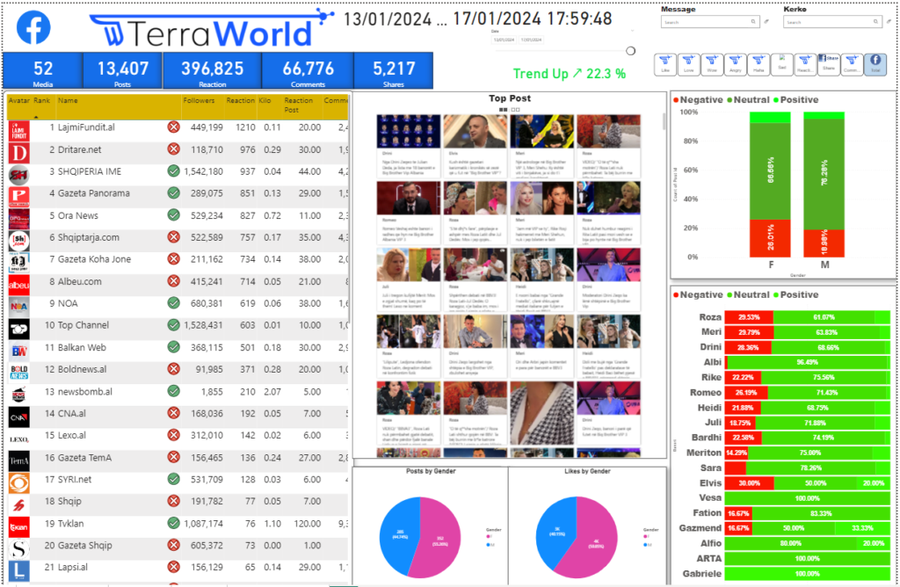Sort by the Name column header

[x=68, y=100]
